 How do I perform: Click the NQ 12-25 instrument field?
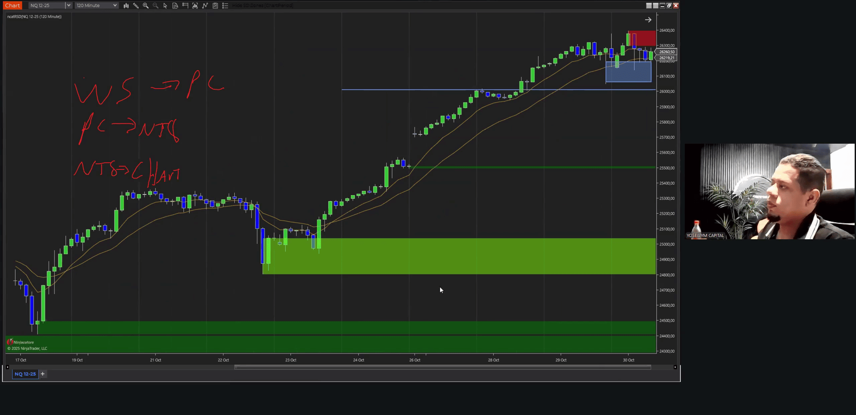pyautogui.click(x=46, y=5)
